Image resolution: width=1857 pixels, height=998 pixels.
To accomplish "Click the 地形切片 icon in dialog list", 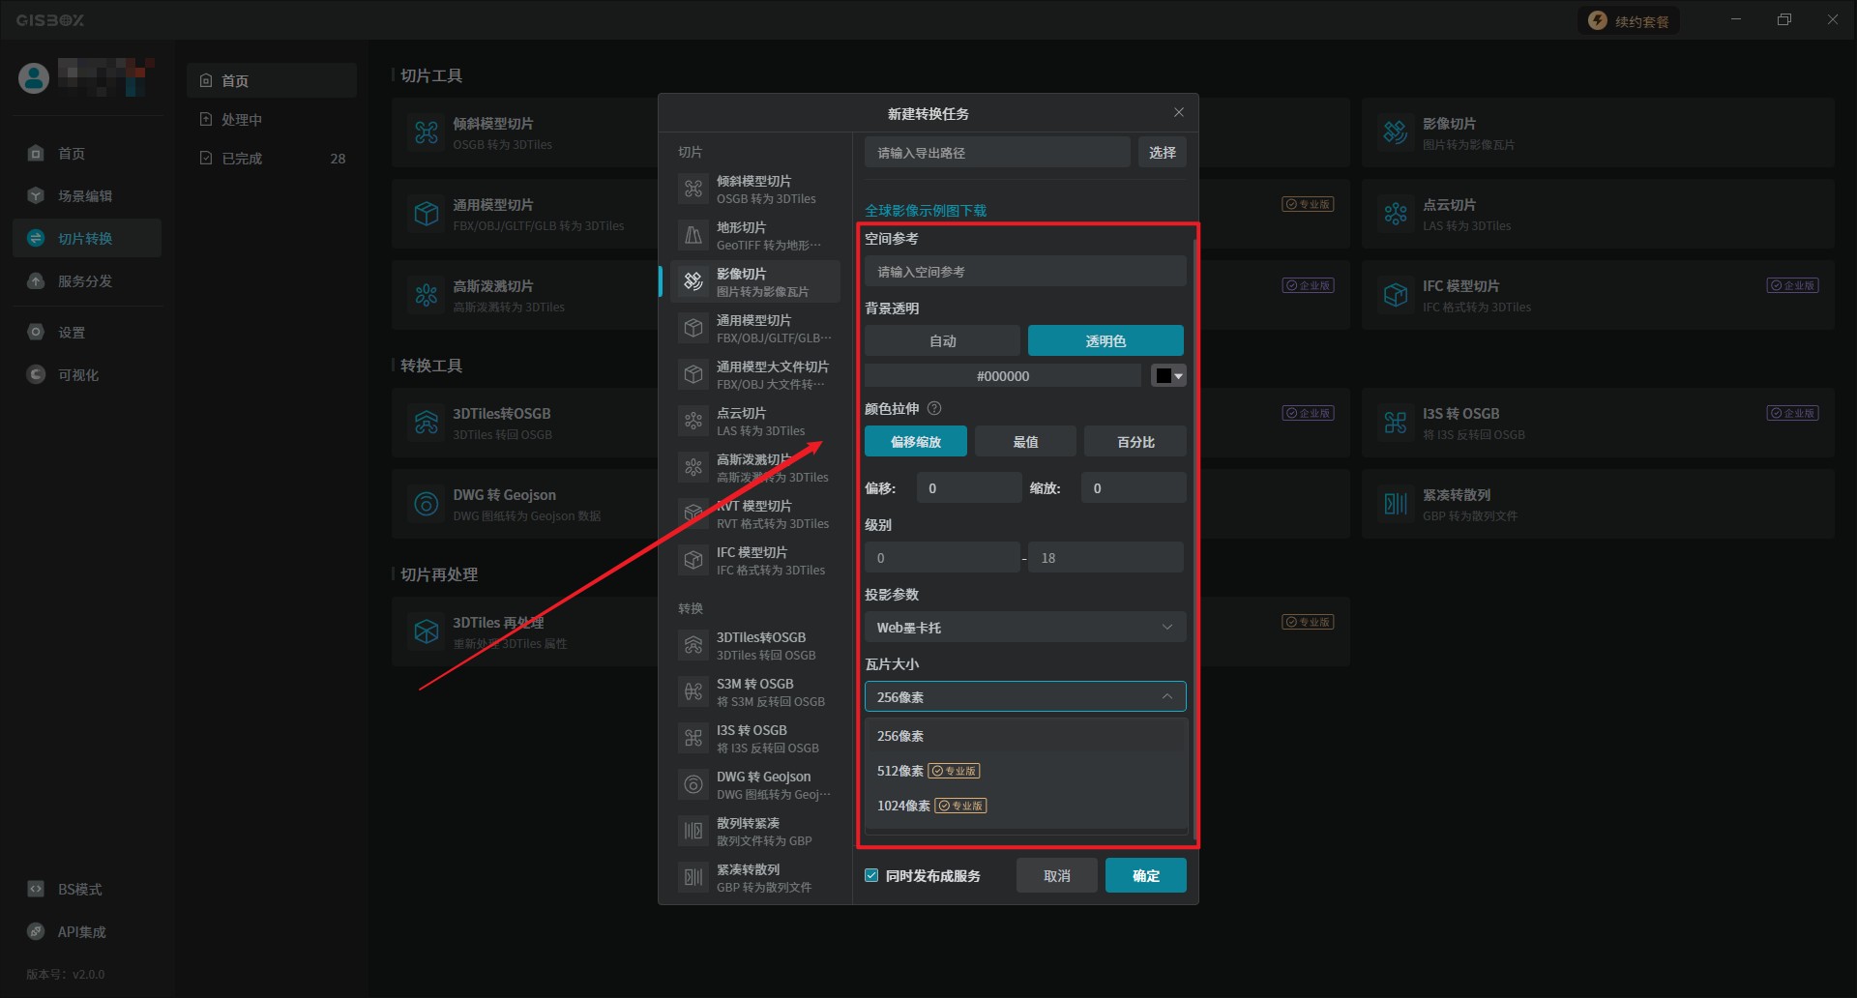I will click(x=693, y=235).
